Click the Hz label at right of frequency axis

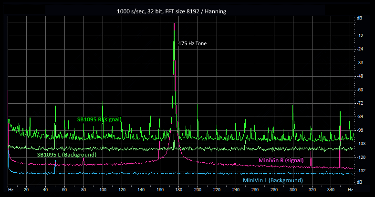point(350,189)
